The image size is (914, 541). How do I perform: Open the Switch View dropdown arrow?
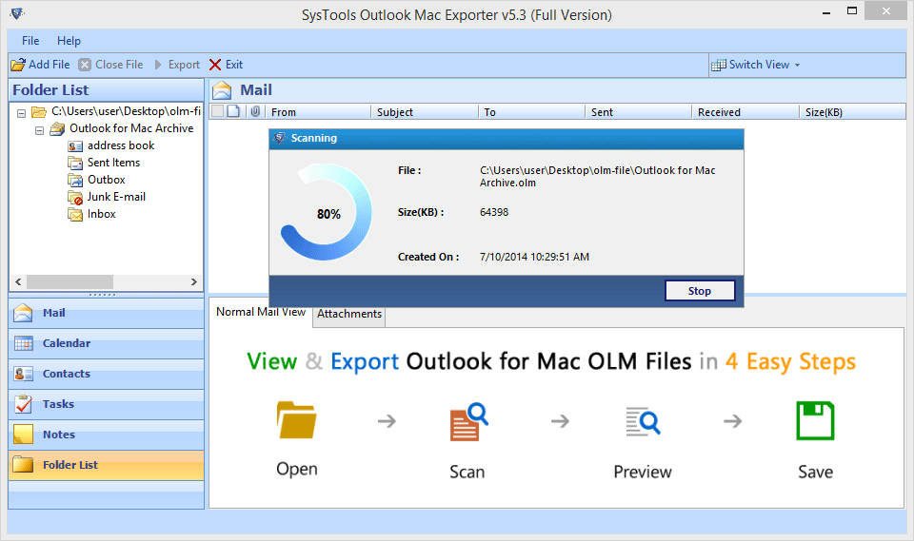pos(798,66)
